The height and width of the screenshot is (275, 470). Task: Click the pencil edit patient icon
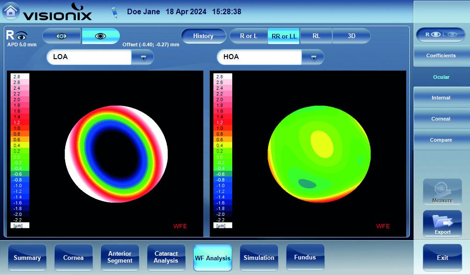tap(115, 12)
